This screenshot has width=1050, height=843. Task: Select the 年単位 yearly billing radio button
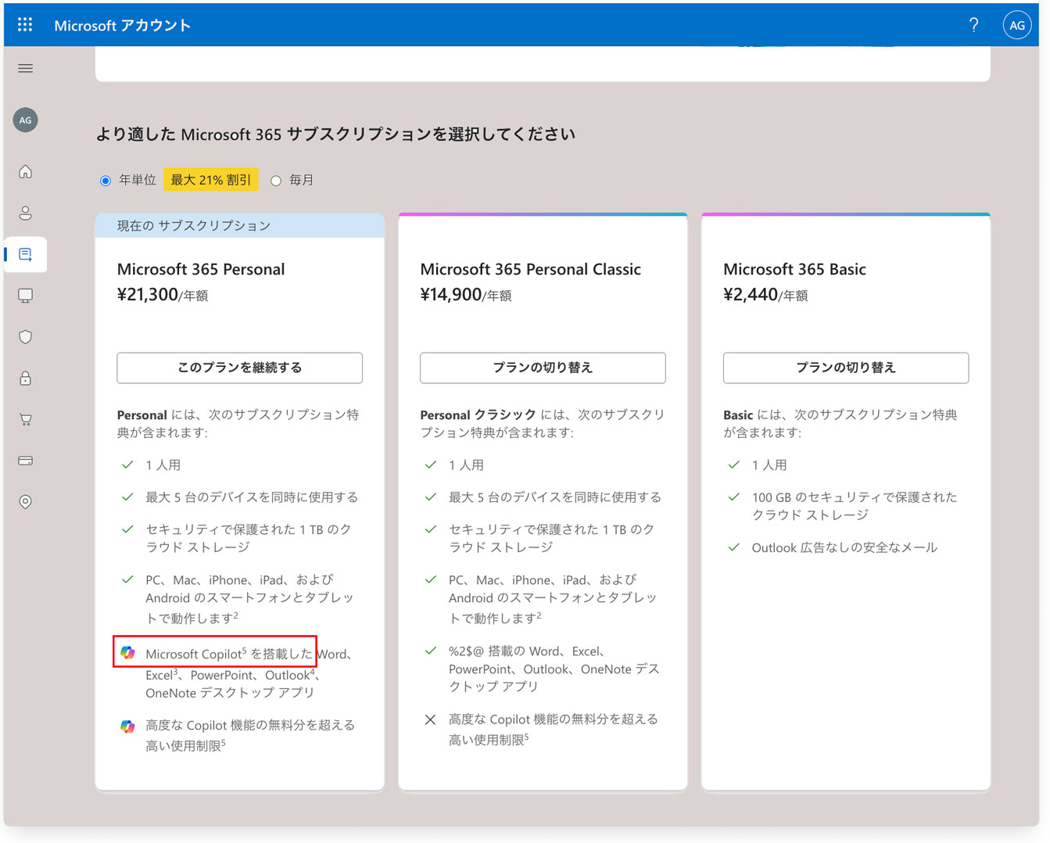106,181
